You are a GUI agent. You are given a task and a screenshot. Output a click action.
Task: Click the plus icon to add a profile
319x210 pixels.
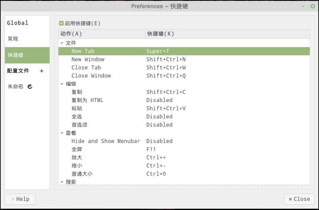click(x=42, y=71)
